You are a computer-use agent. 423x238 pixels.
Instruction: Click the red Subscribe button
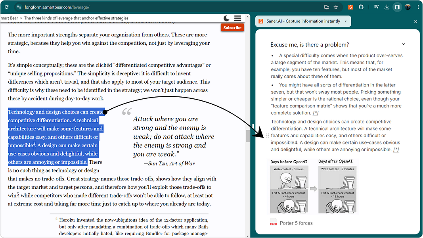(232, 27)
